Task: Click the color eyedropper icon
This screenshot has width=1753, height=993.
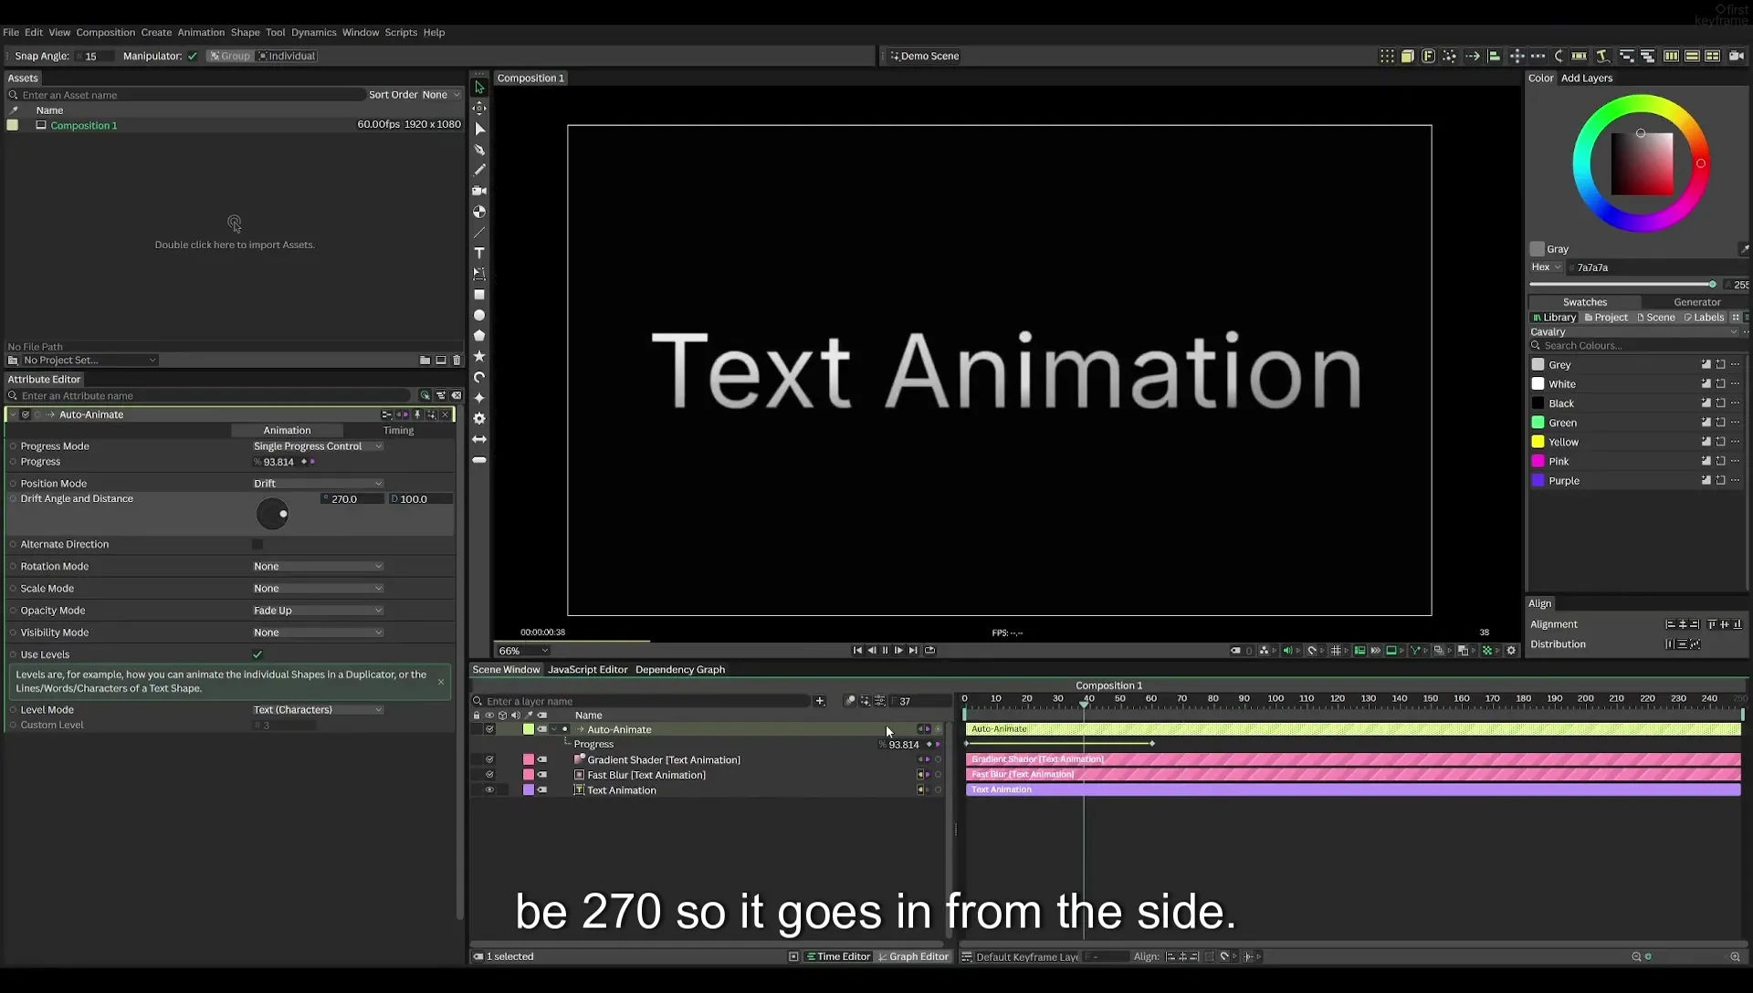Action: 1744,249
